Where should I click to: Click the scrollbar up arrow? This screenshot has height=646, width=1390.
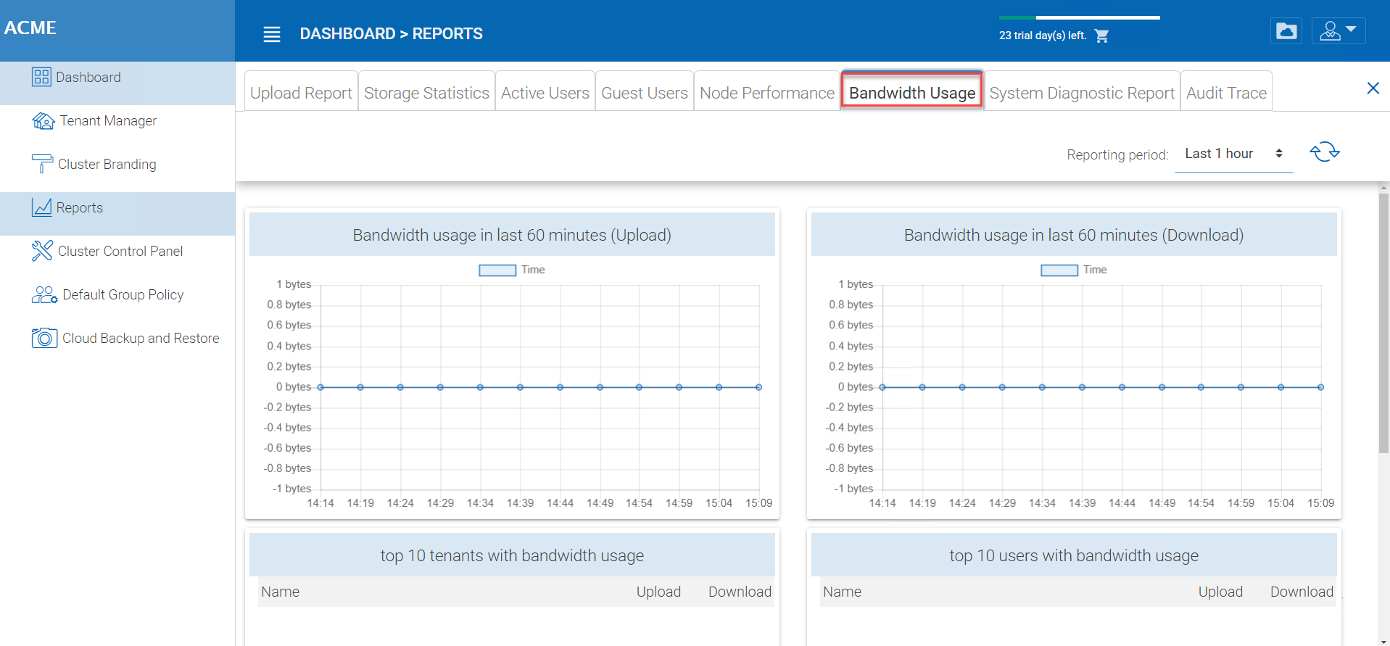pos(1383,188)
